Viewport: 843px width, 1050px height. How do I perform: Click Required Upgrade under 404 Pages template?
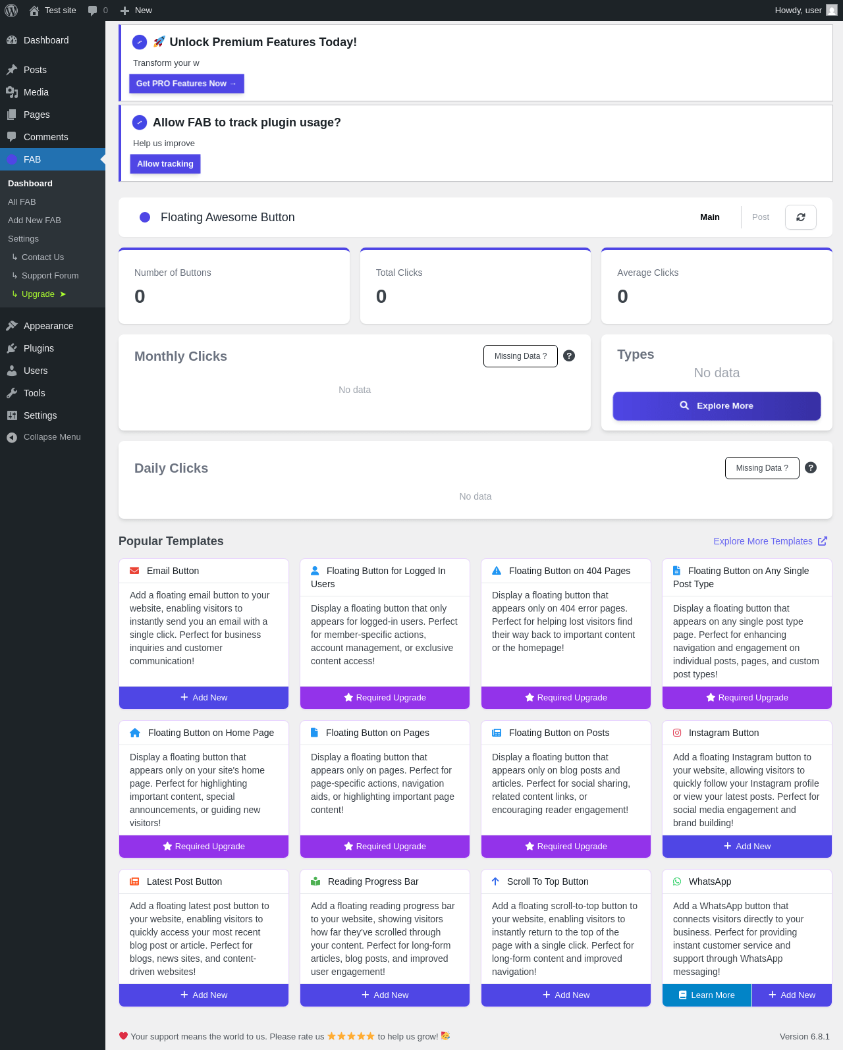tap(566, 698)
